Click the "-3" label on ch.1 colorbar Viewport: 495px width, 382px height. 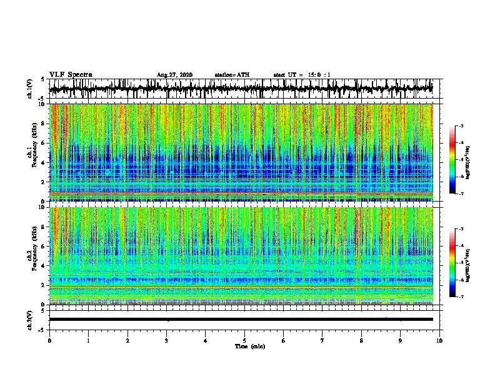(461, 125)
